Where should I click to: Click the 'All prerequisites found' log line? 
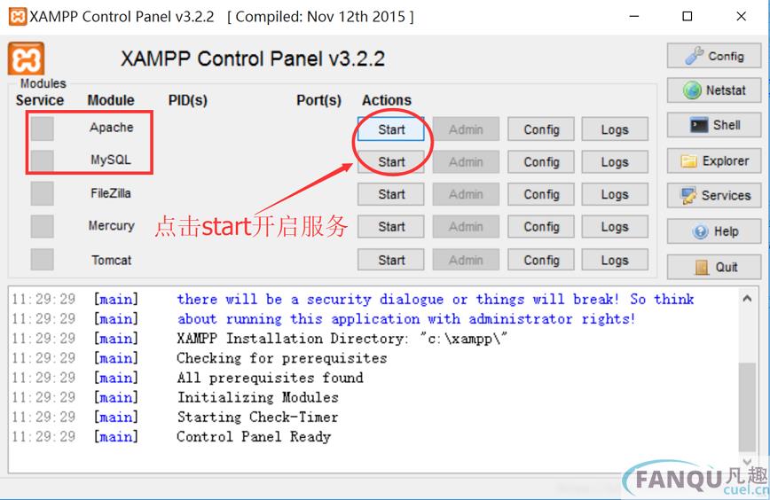(x=270, y=378)
